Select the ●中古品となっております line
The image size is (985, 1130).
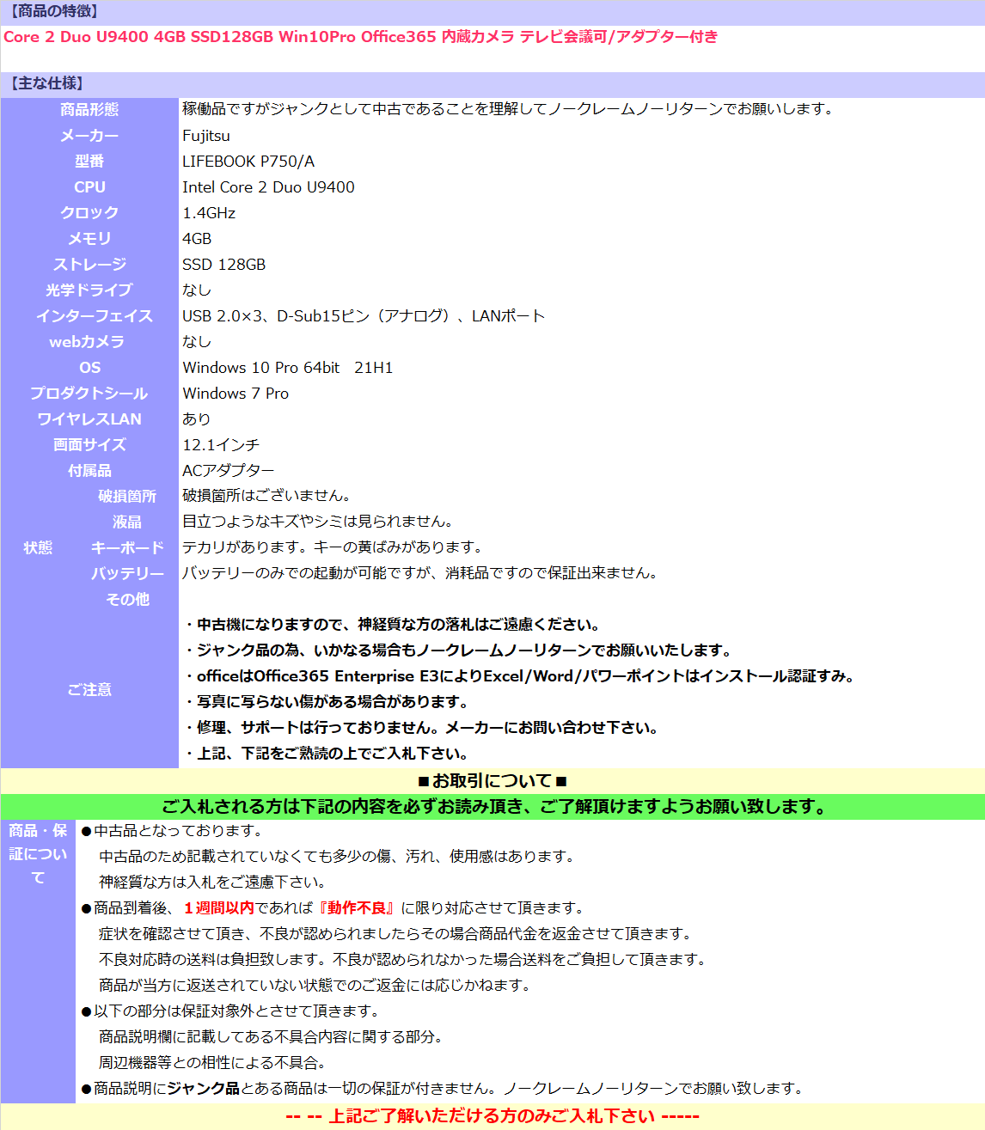click(x=171, y=831)
